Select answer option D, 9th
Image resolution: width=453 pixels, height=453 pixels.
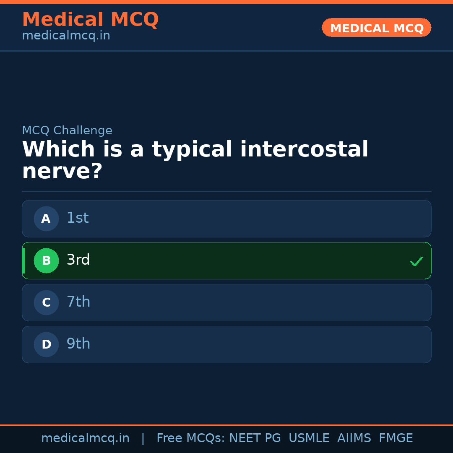pyautogui.click(x=226, y=344)
